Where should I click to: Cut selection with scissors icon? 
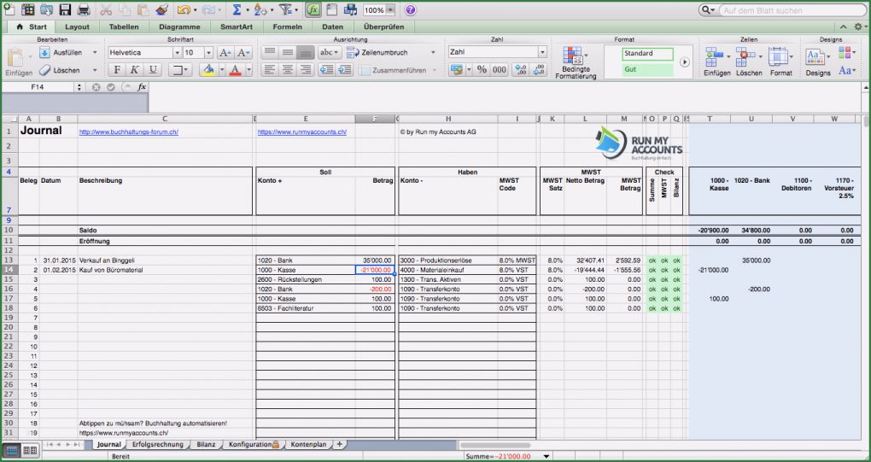click(x=106, y=9)
